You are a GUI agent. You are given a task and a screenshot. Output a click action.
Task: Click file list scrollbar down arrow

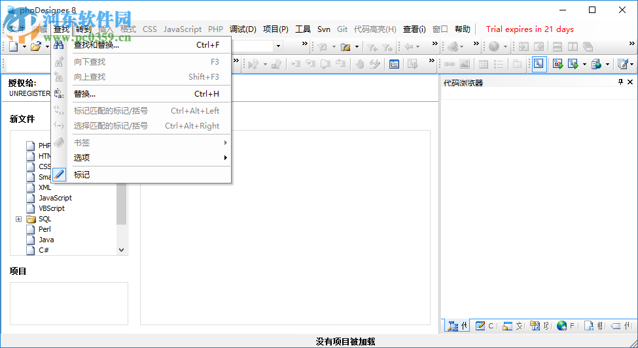121,250
